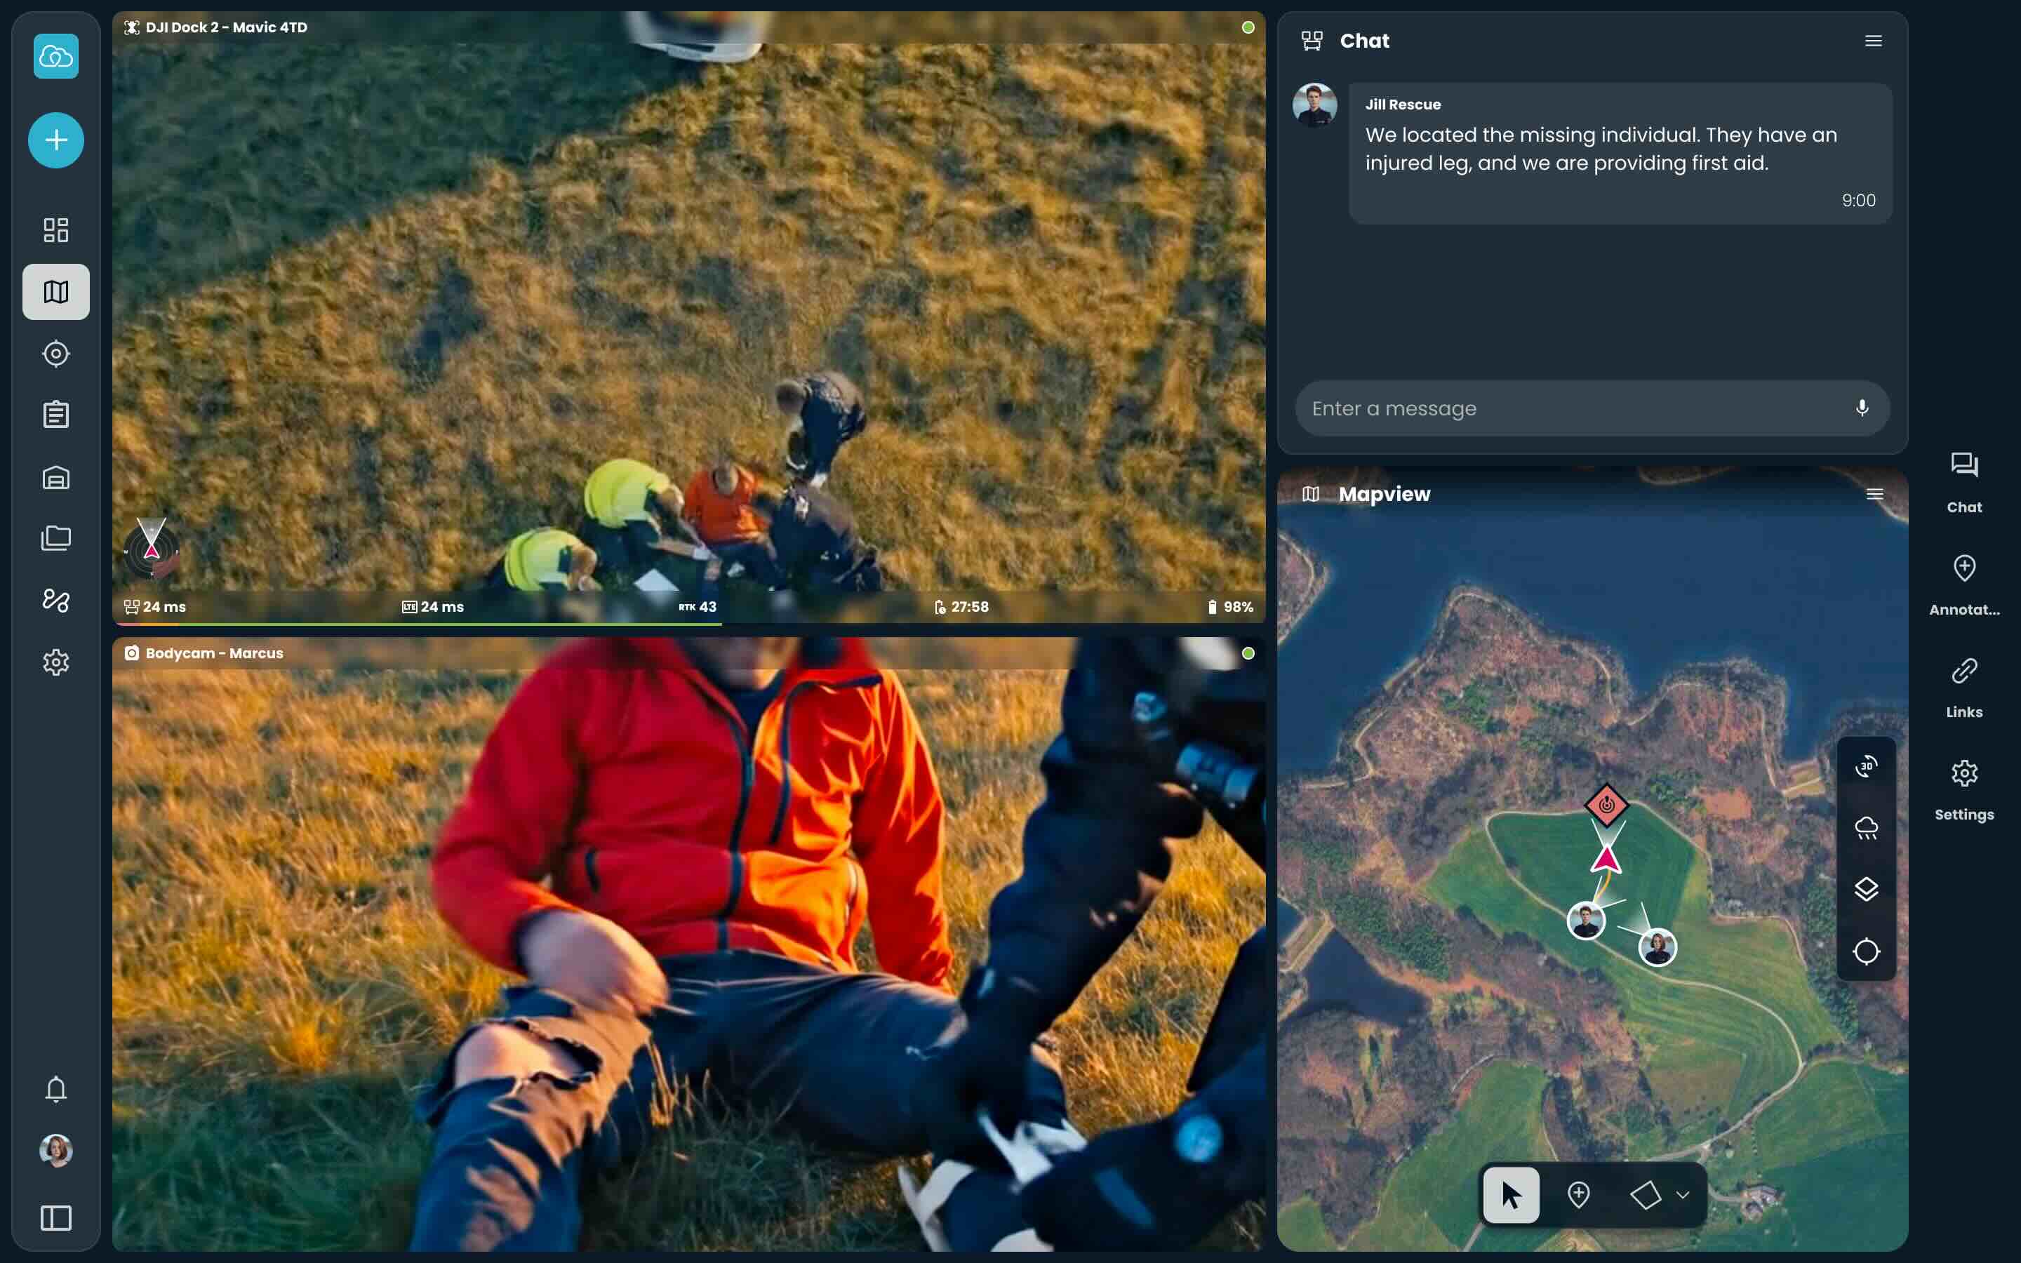Open the dashboard grid icon in sidebar

coord(56,229)
